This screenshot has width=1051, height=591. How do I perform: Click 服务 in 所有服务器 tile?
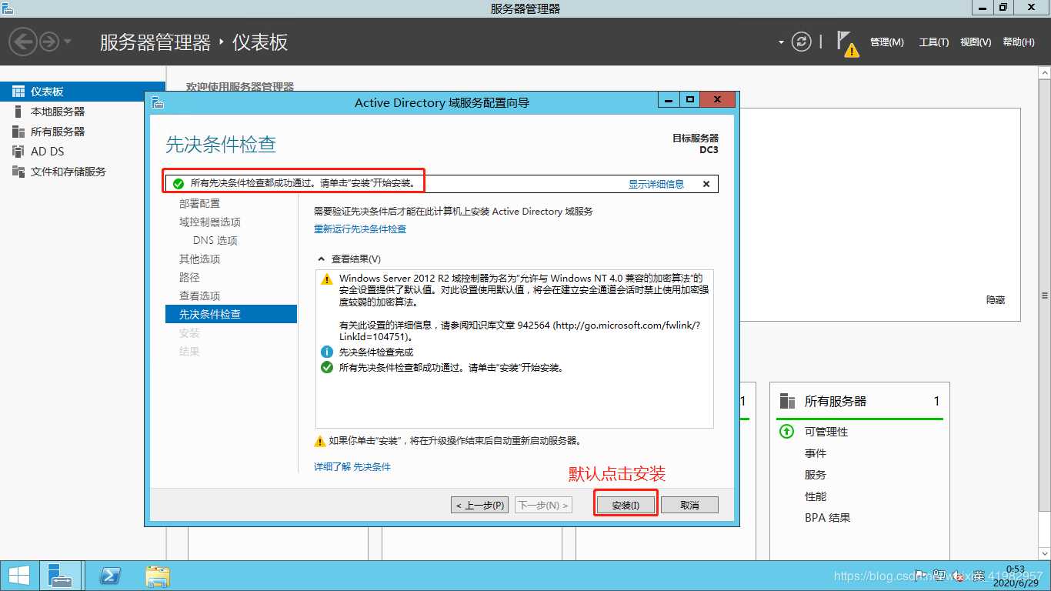(816, 475)
